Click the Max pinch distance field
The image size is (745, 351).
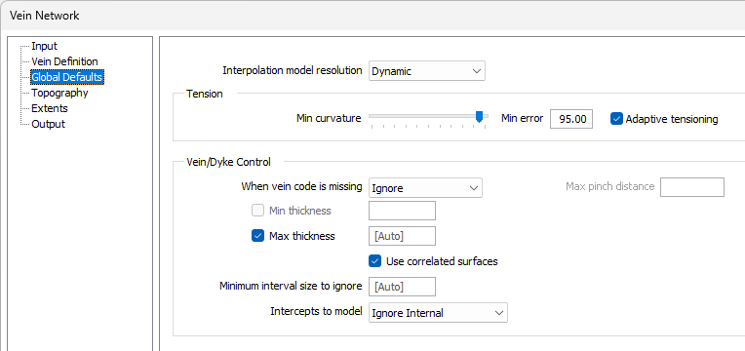[x=692, y=187]
